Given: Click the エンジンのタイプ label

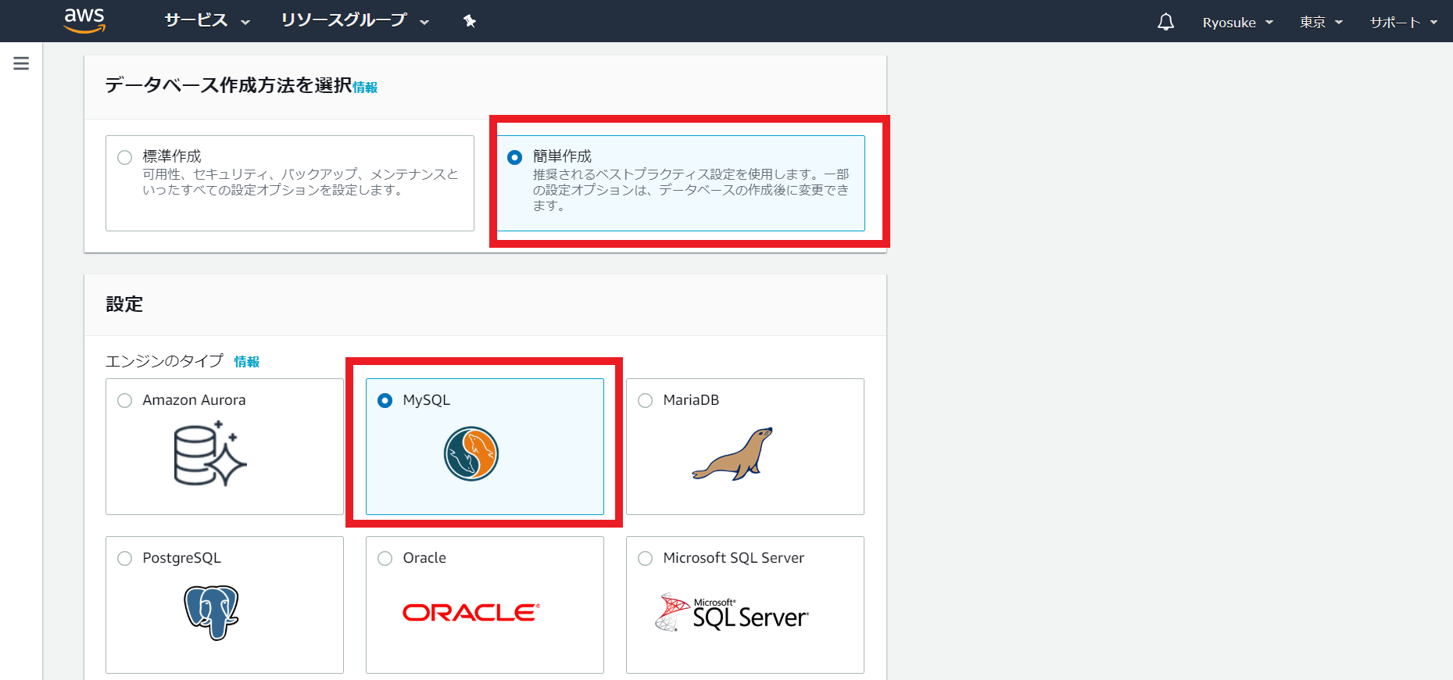Looking at the screenshot, I should point(164,360).
